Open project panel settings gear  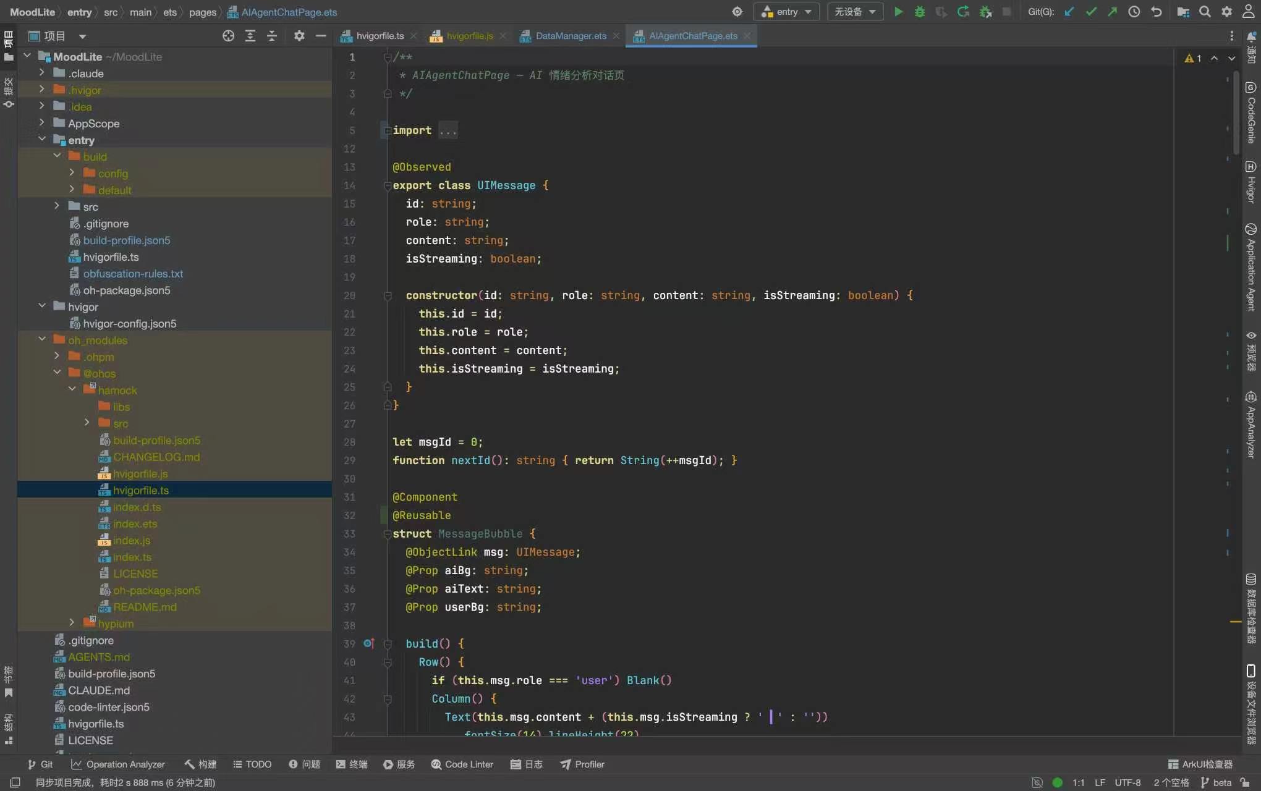[299, 36]
